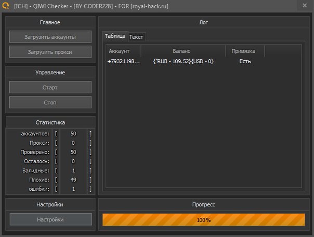The width and height of the screenshot is (314, 237).
Task: Close the QIWI Checker window
Action: click(x=305, y=5)
